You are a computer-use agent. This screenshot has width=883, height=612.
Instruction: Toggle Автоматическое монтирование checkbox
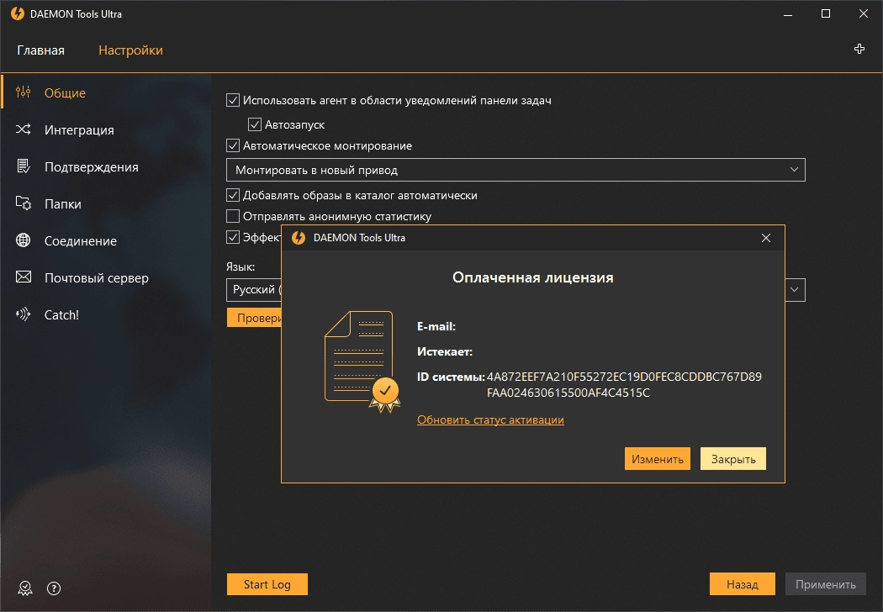pos(233,145)
